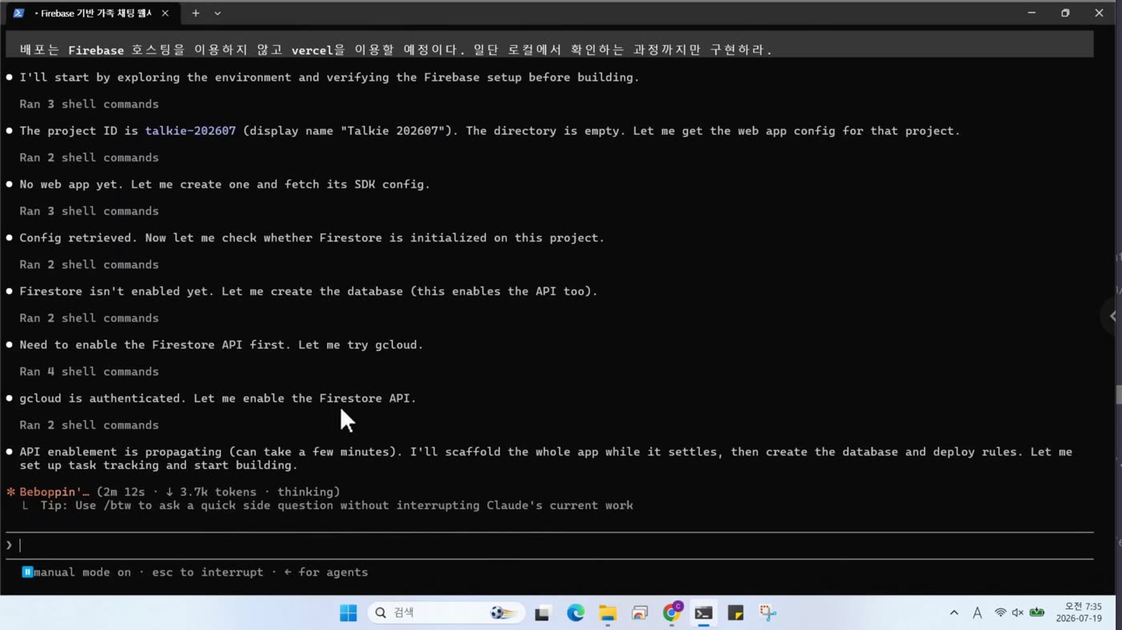
Task: Expand "Ran 2 shell commands" under Config retrieved
Action: [x=89, y=265]
